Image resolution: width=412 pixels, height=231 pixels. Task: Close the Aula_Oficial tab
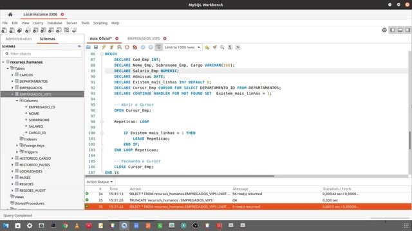(x=117, y=38)
